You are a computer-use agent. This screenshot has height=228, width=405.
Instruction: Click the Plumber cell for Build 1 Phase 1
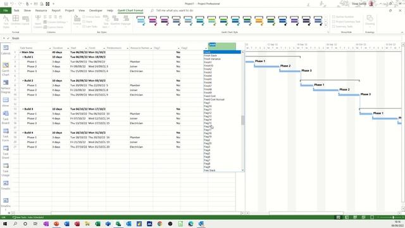(141, 62)
